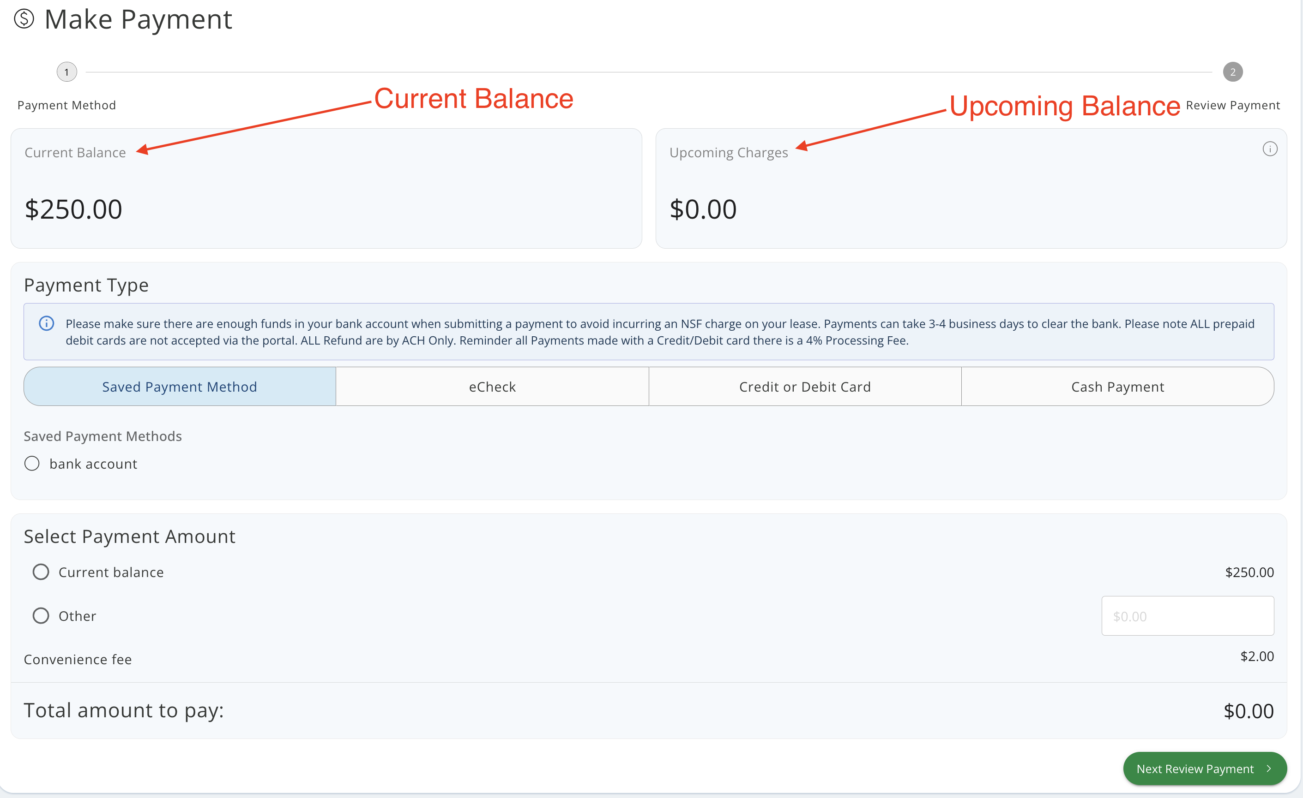
Task: Click the $250.00 current balance amount
Action: click(x=73, y=209)
